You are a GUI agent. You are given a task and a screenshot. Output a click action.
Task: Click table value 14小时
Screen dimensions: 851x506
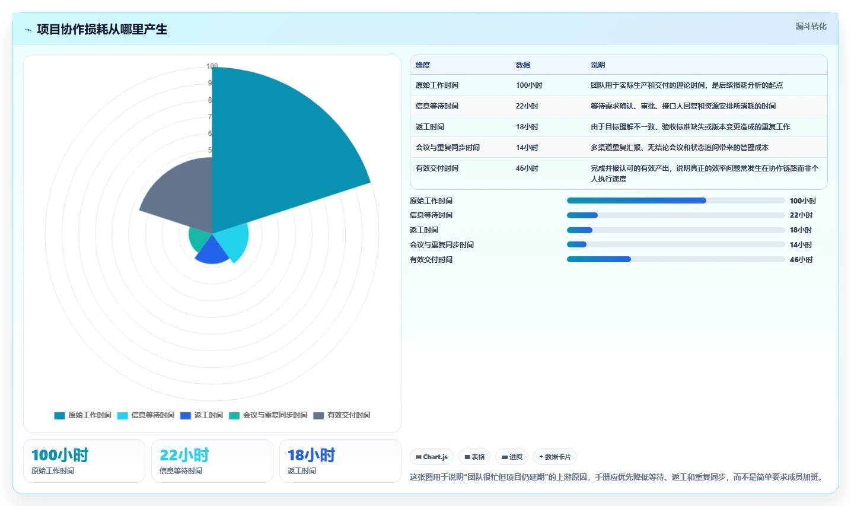pyautogui.click(x=527, y=148)
